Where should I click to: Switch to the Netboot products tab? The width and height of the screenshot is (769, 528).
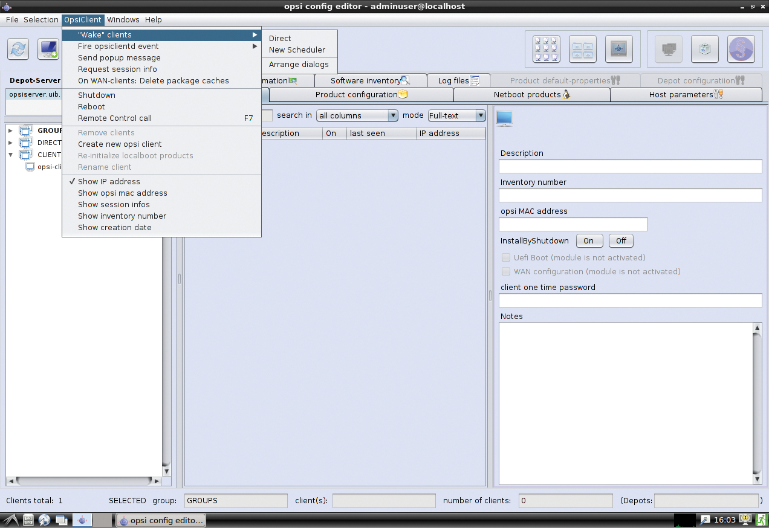pos(531,95)
